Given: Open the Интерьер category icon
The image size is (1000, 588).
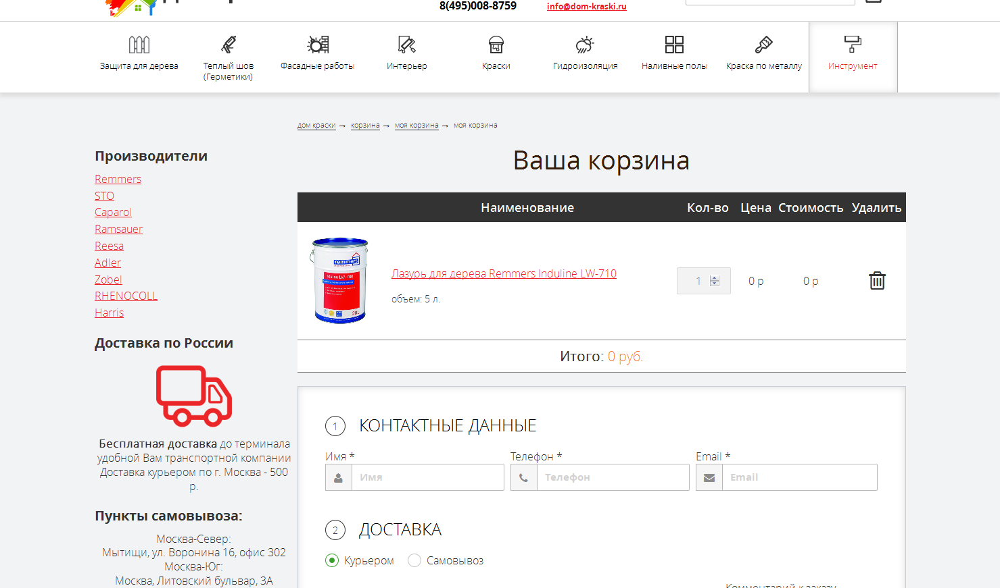Looking at the screenshot, I should [x=407, y=45].
